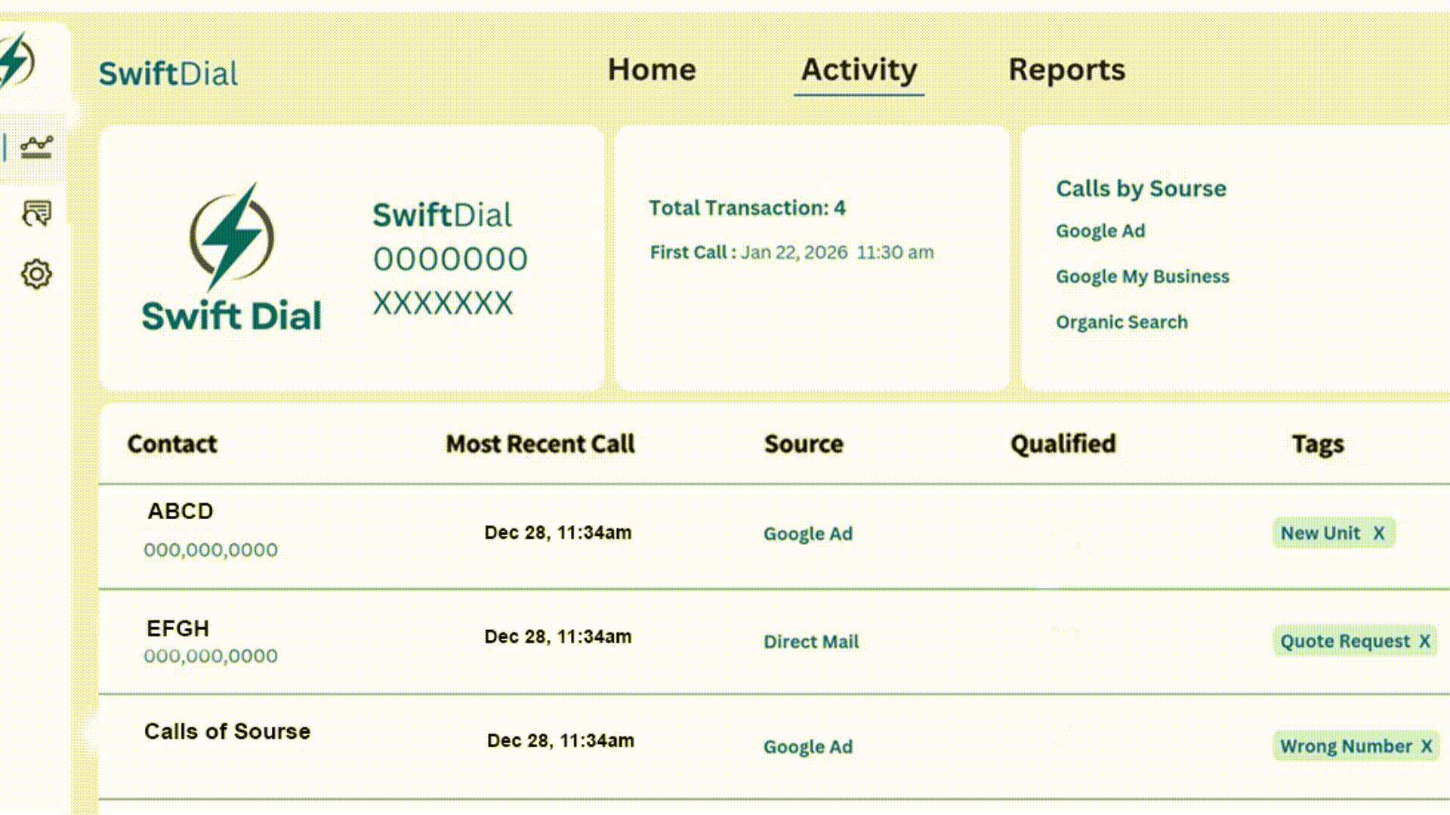Switch to the Reports tab
The width and height of the screenshot is (1450, 815).
pos(1066,70)
